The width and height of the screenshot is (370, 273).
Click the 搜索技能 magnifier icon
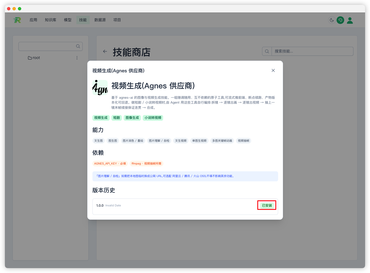[x=267, y=51]
